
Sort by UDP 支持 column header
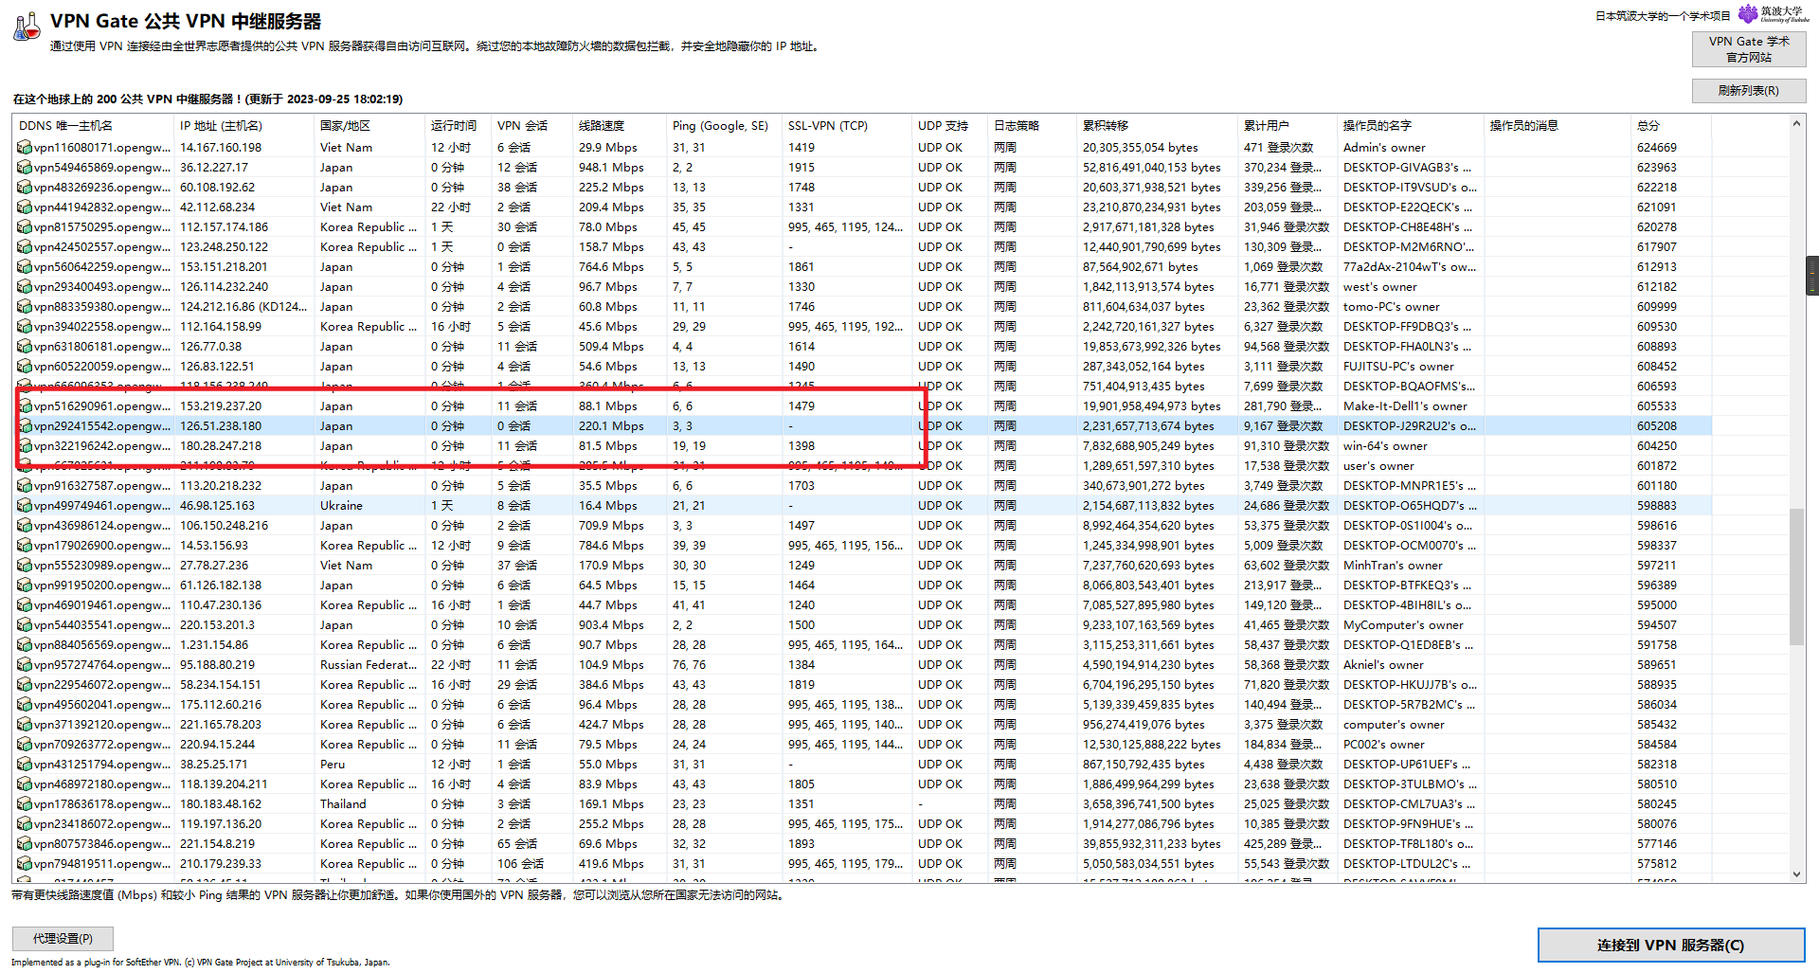pyautogui.click(x=949, y=126)
